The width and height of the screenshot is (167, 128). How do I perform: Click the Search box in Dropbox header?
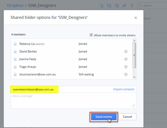tap(152, 6)
